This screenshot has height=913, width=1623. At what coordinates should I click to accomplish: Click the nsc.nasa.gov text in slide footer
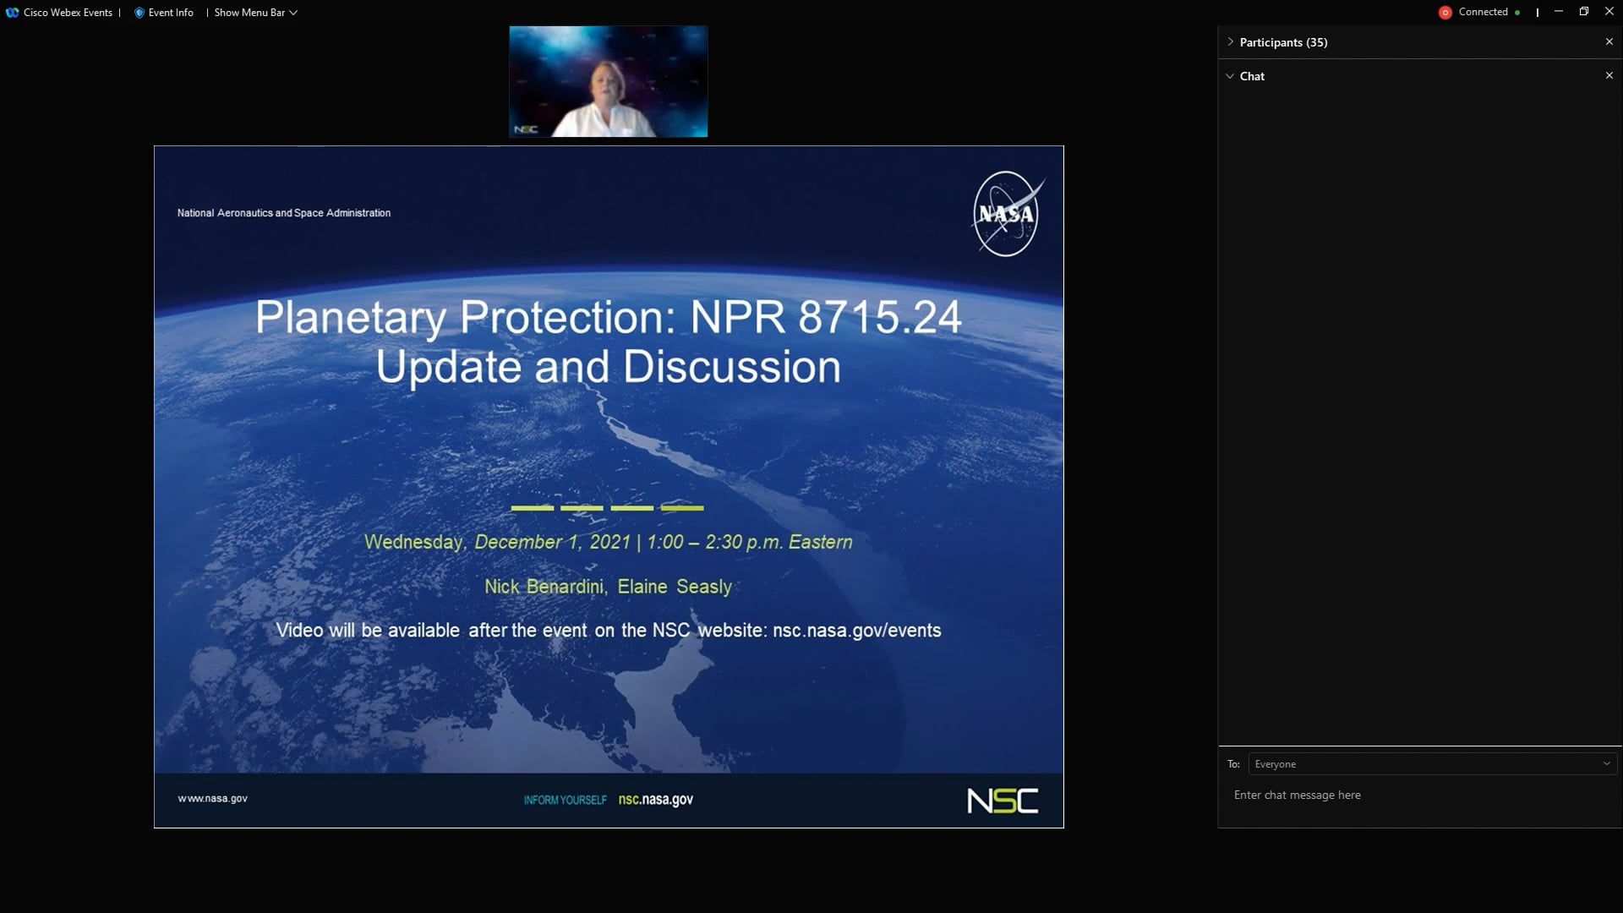[656, 800]
